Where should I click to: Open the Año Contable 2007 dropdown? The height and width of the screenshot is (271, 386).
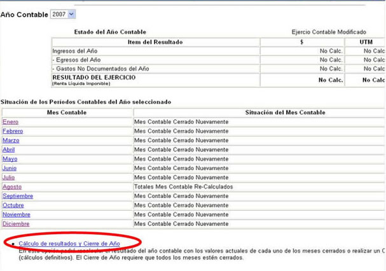click(x=63, y=14)
